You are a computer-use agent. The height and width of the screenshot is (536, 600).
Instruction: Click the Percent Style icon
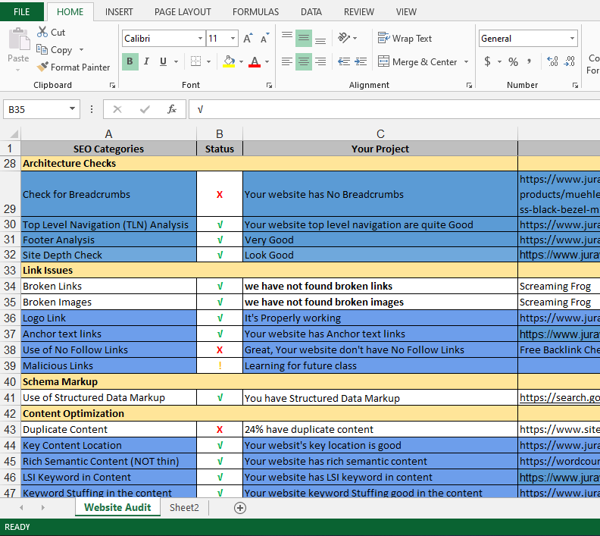coord(513,61)
